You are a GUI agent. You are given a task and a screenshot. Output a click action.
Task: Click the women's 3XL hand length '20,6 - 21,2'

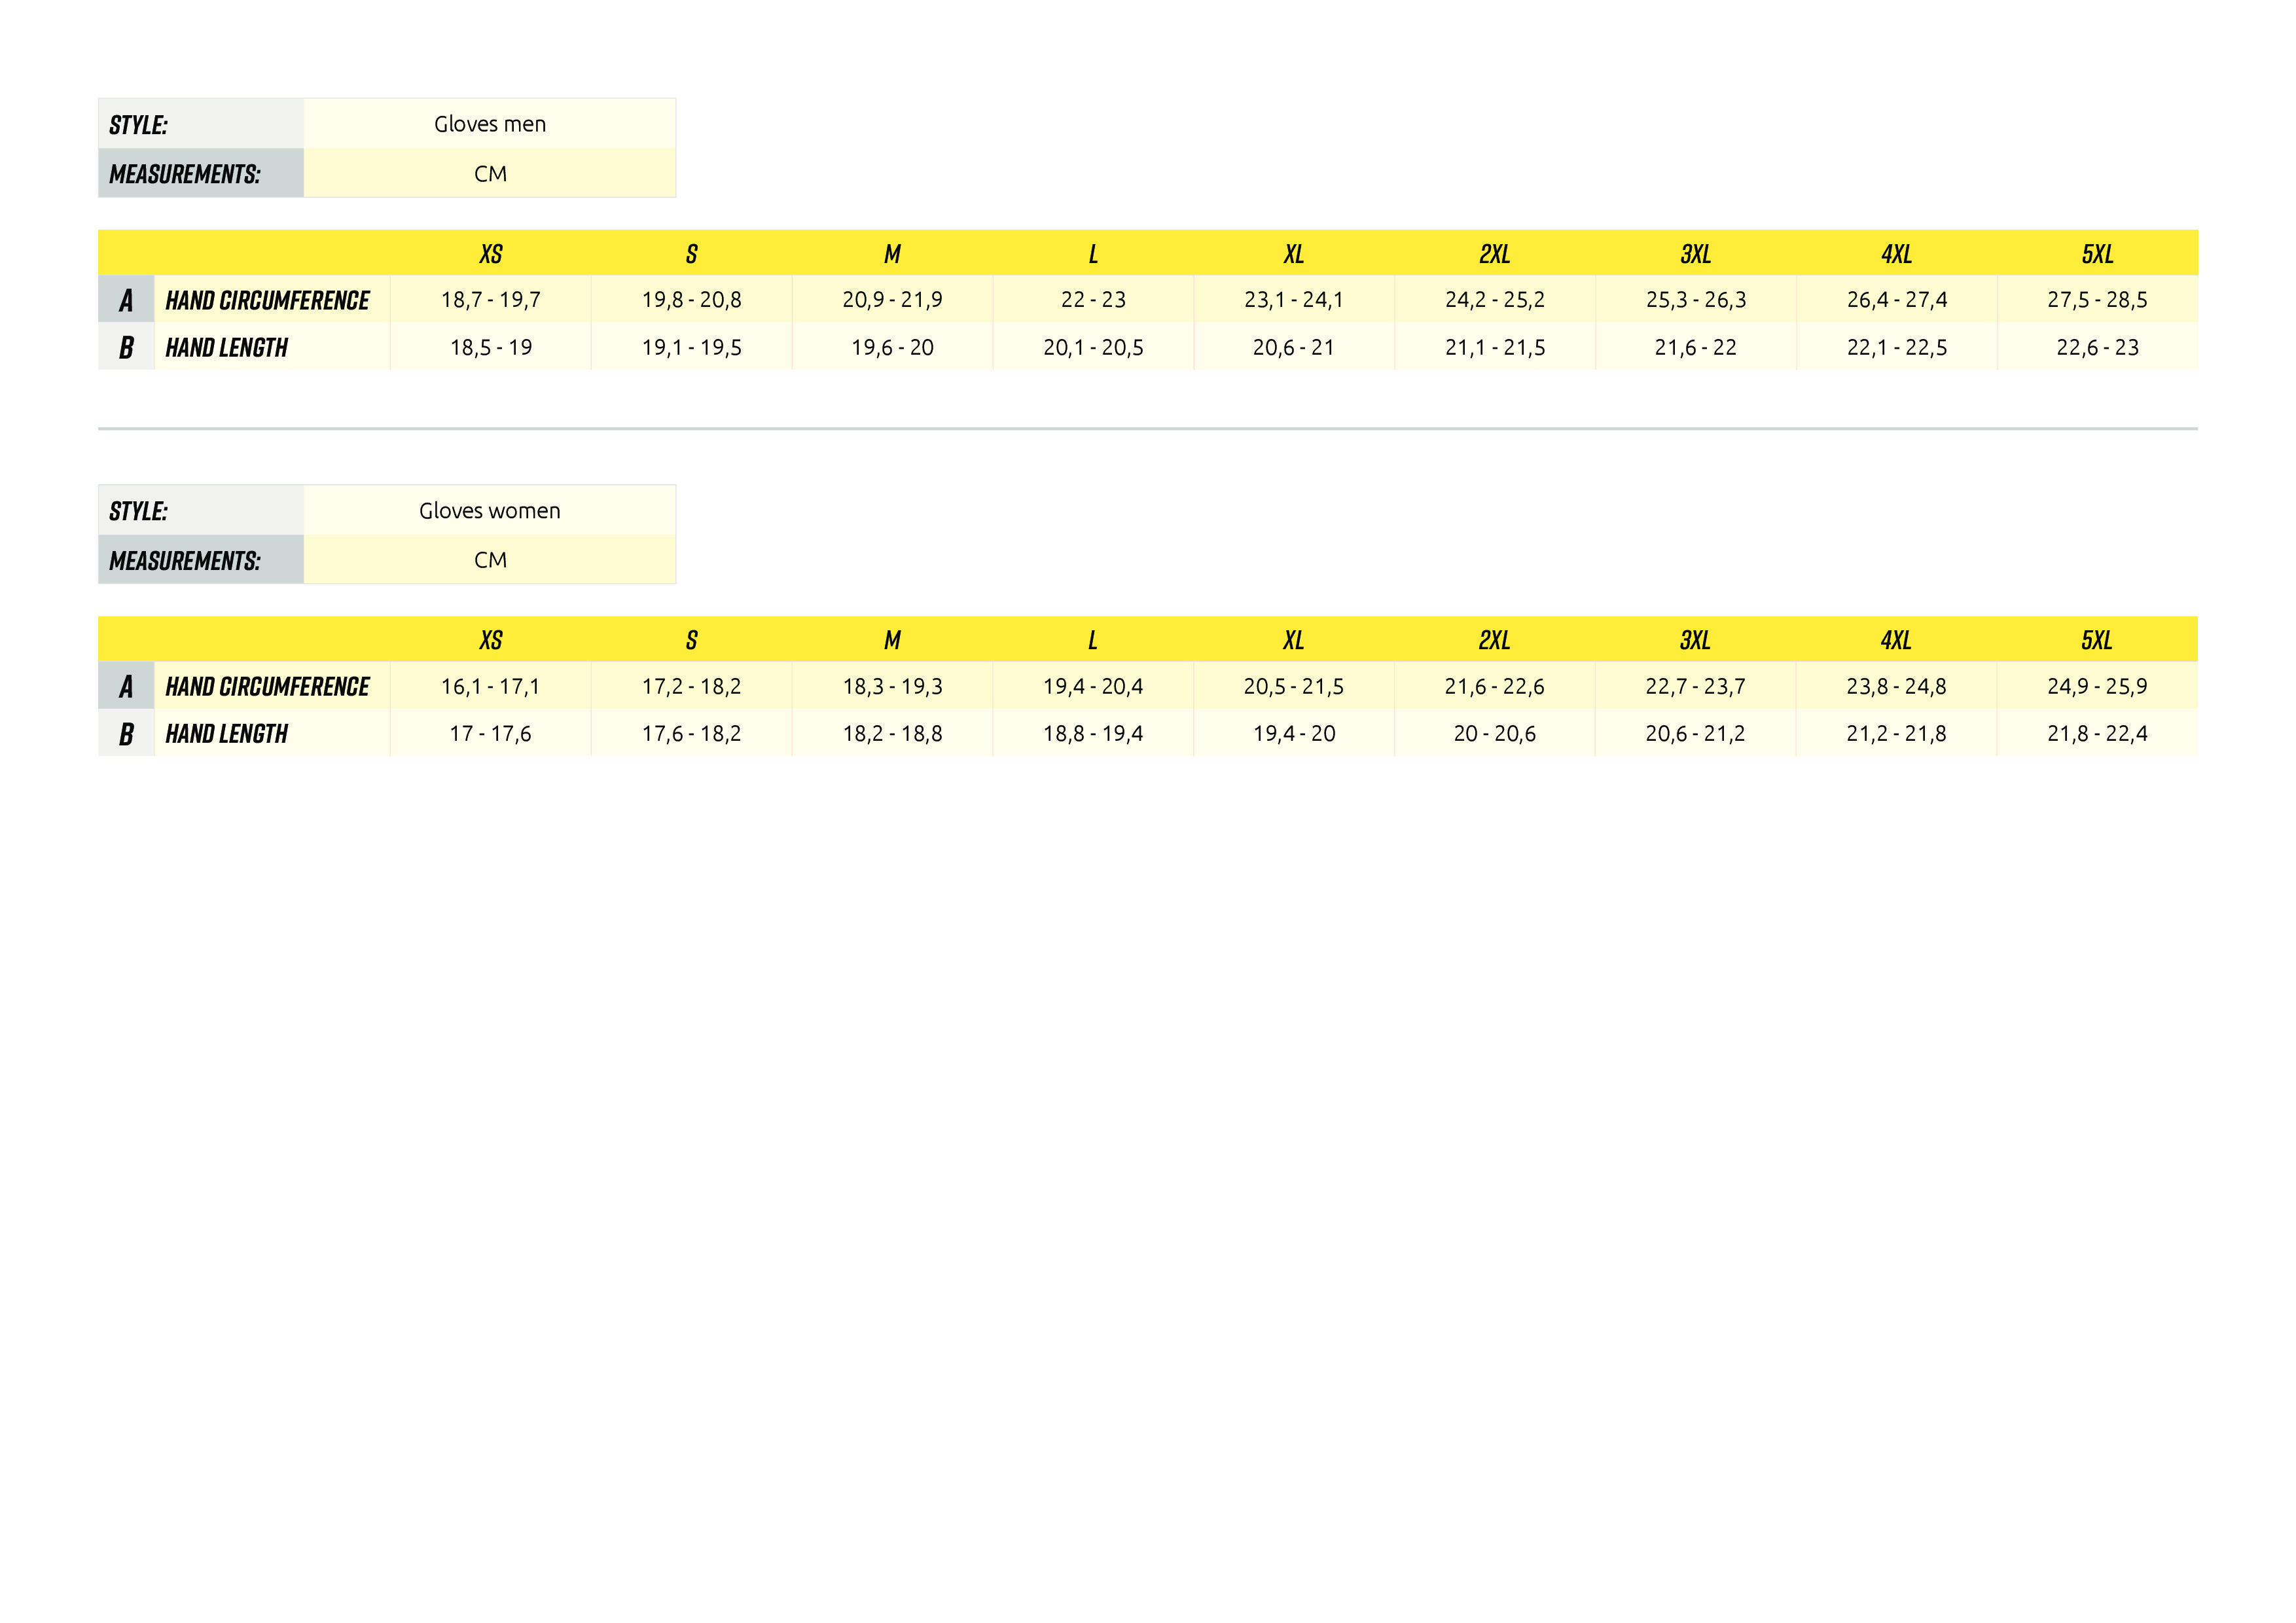coord(1696,733)
